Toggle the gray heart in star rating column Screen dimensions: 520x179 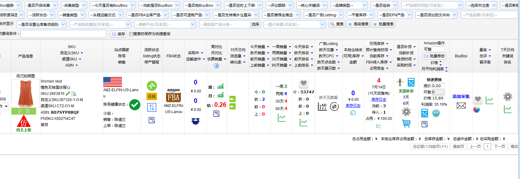pos(478,99)
